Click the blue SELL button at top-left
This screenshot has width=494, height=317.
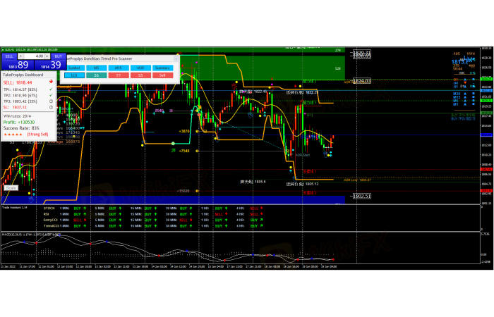pyautogui.click(x=9, y=55)
